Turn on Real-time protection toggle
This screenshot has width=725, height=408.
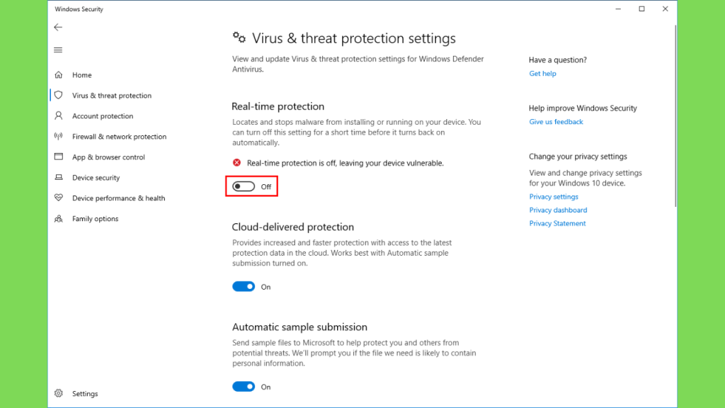pos(244,186)
